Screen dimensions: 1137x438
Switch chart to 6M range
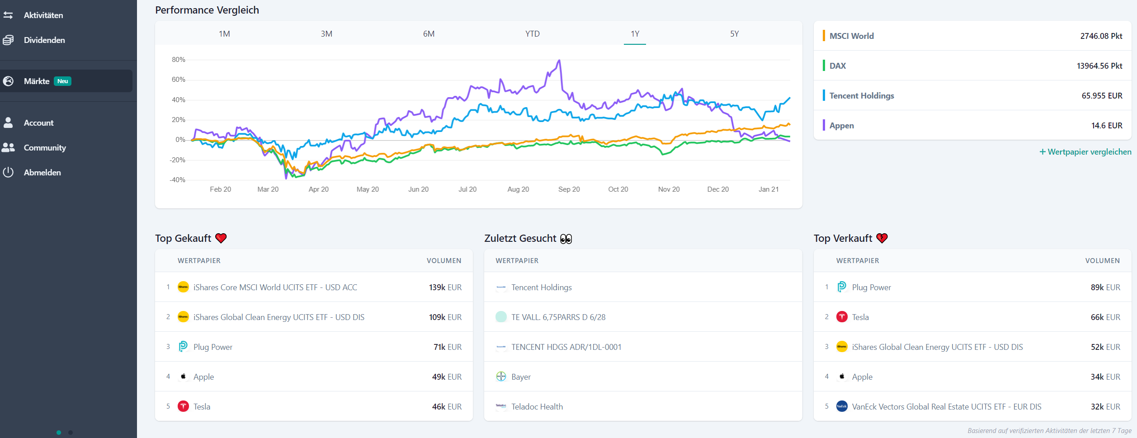pyautogui.click(x=429, y=34)
